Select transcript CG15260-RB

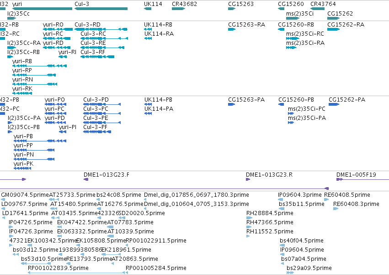pyautogui.click(x=281, y=29)
